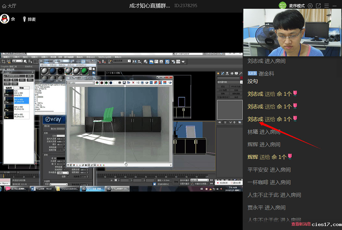The width and height of the screenshot is (342, 230).
Task: Save image in V-Ray frame buffer
Action: (124, 83)
